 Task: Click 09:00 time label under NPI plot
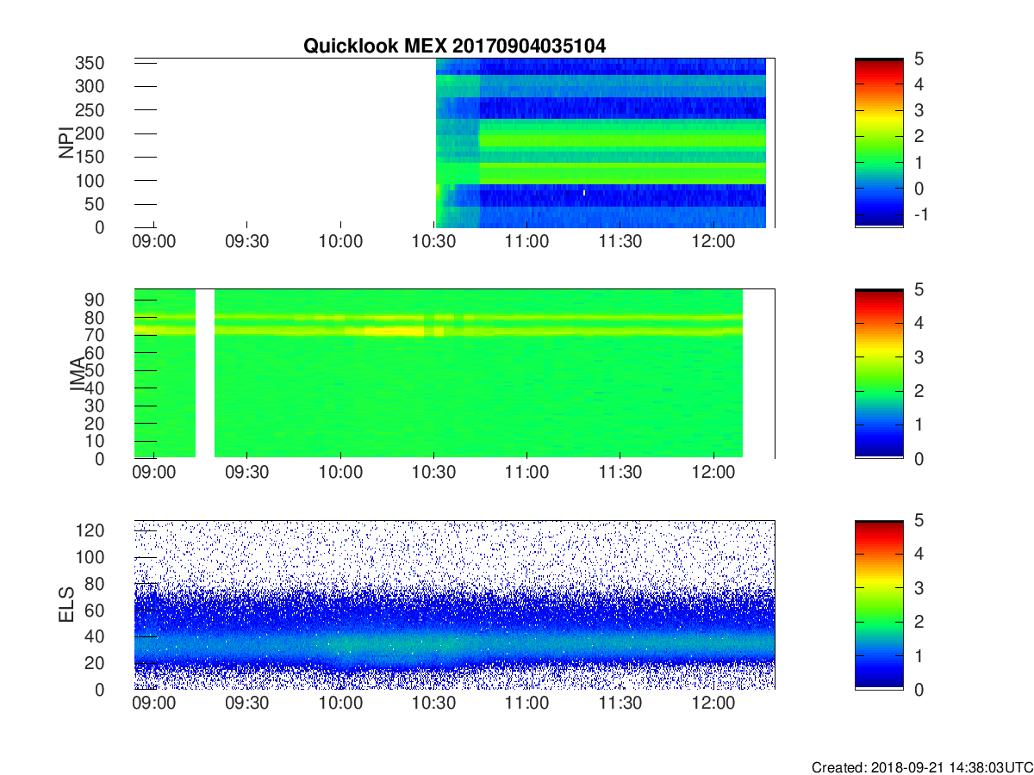pos(154,242)
